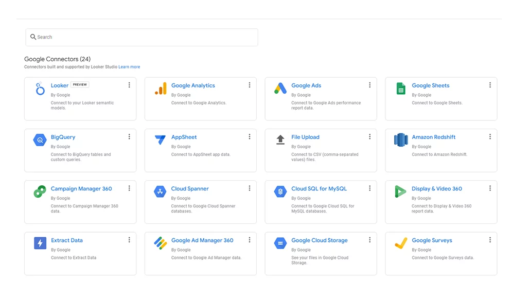Click 'Connect to Amazon Redshift.' description text
Image resolution: width=512 pixels, height=297 pixels.
(x=439, y=154)
